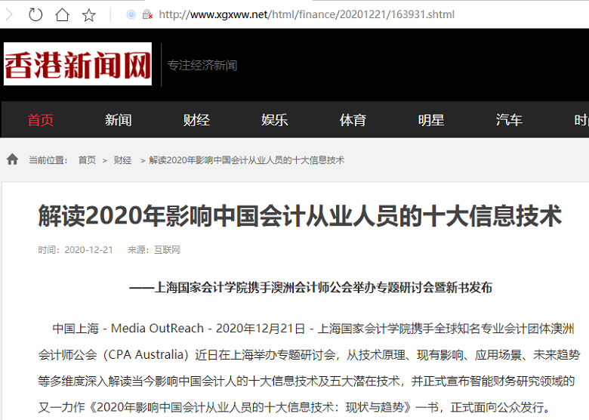Open the 首页 navigation tab
589x420 pixels.
pos(40,120)
